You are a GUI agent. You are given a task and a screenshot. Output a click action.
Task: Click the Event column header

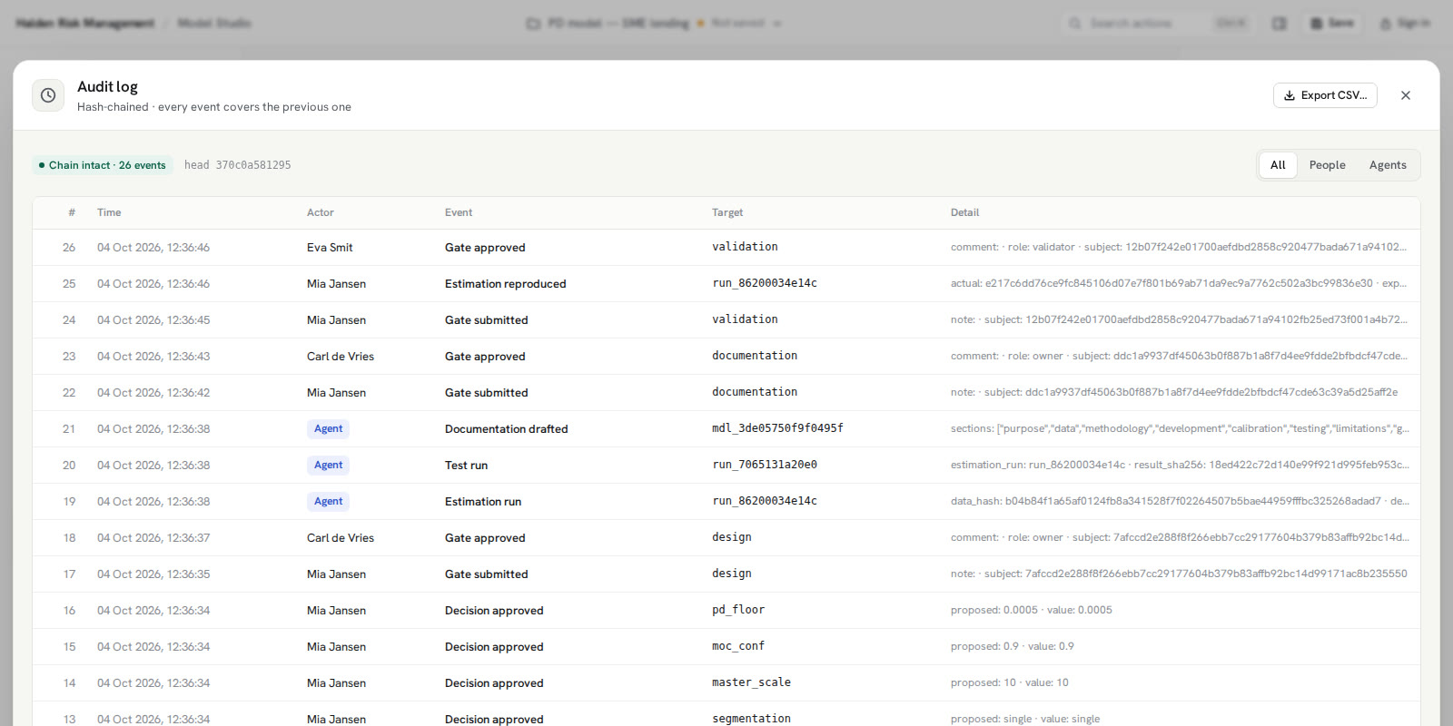459,212
